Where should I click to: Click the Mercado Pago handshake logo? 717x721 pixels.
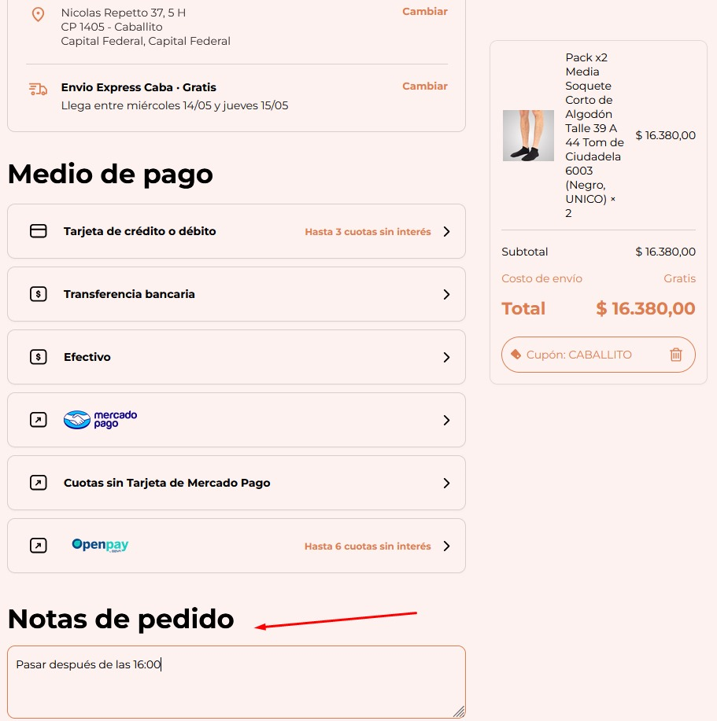100,420
